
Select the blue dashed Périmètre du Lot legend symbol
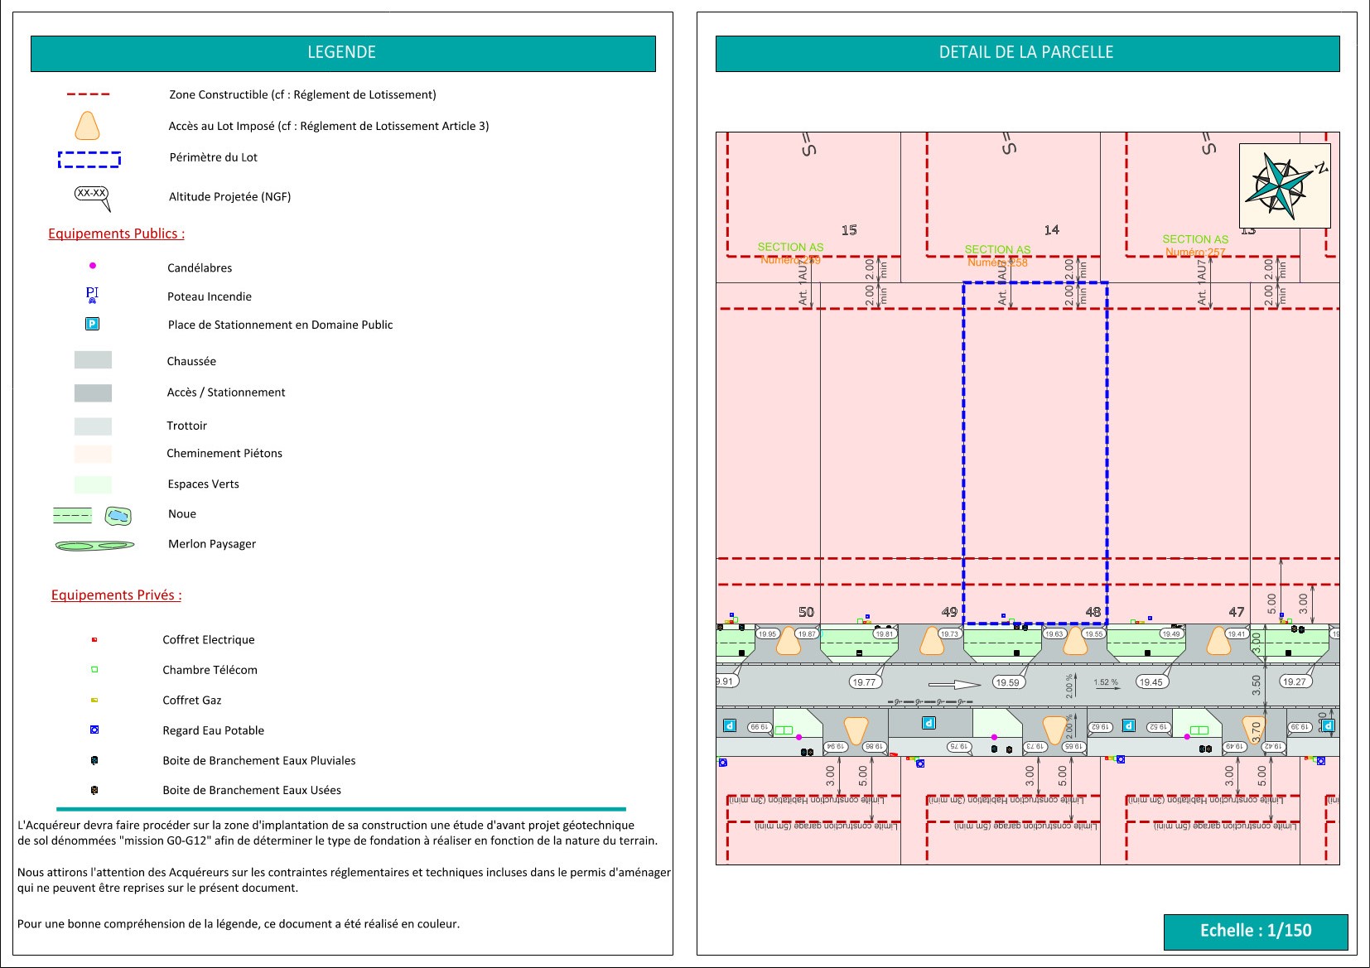(x=89, y=159)
